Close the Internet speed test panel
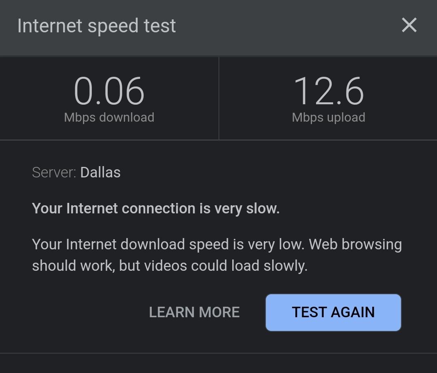This screenshot has height=373, width=437. (409, 25)
